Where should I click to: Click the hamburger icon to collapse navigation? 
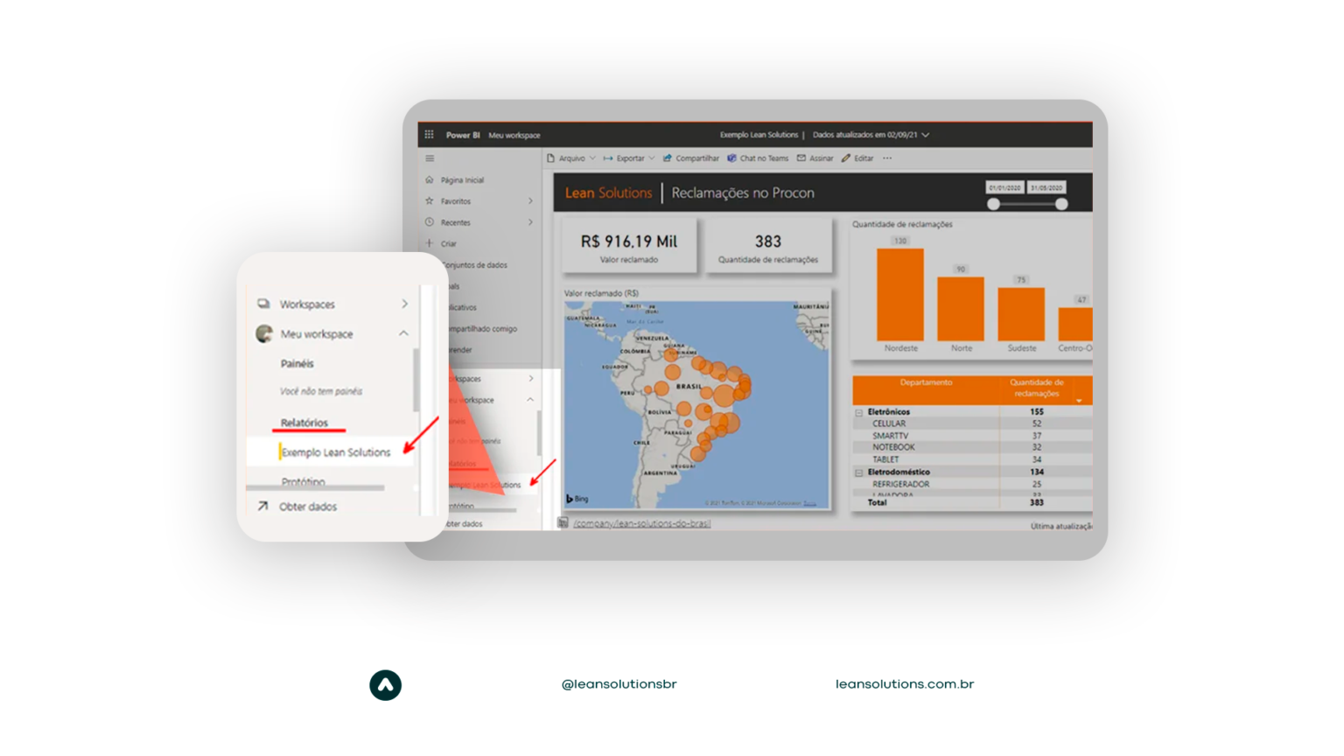click(x=428, y=158)
